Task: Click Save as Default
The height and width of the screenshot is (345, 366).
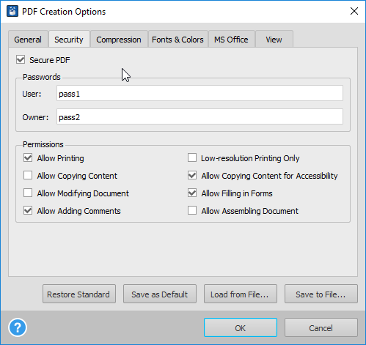Action: point(160,294)
